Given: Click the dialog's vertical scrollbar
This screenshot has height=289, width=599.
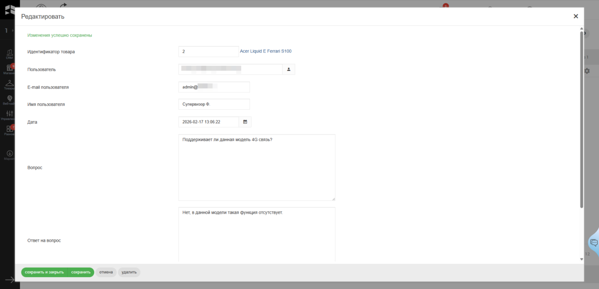Looking at the screenshot, I should tap(581, 120).
